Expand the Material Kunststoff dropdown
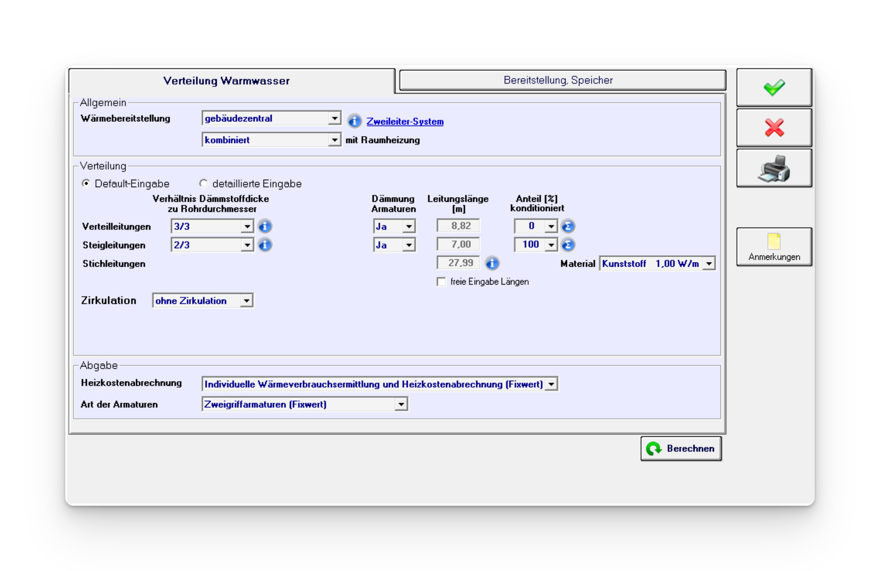The width and height of the screenshot is (880, 571). 709,264
